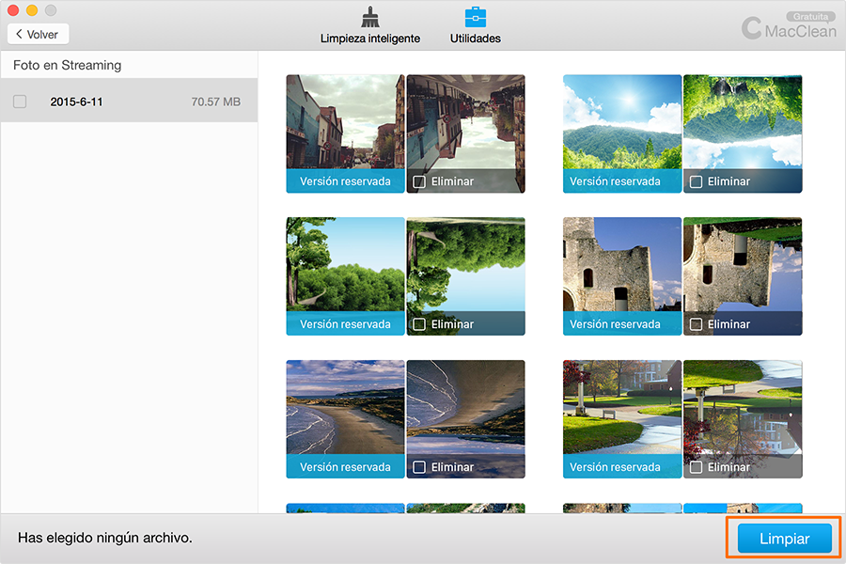
Task: Select the beach reserved version thumbnail
Action: point(345,410)
